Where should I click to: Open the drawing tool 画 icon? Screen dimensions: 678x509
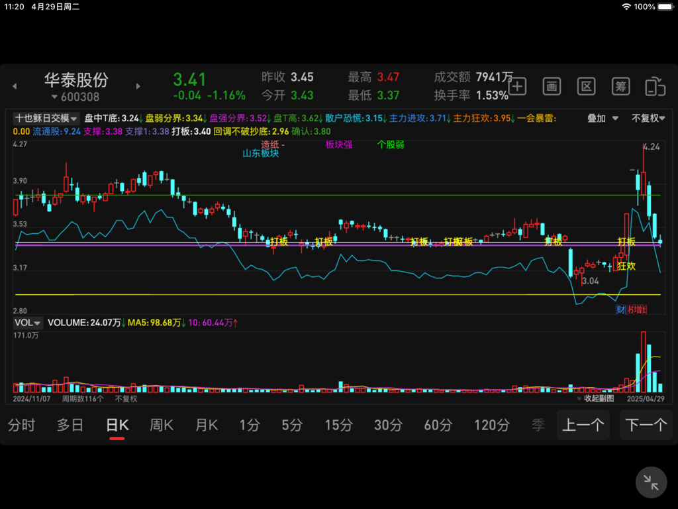tap(552, 86)
